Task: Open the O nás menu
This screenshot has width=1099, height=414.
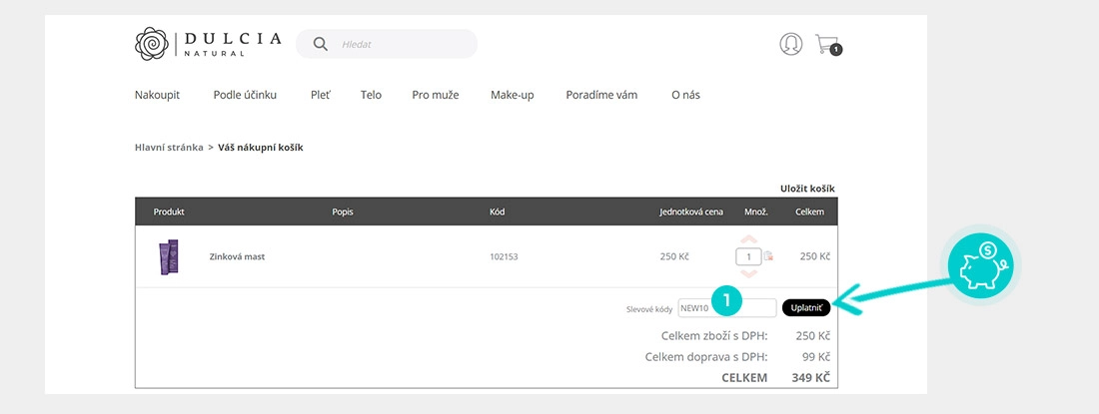Action: tap(685, 95)
